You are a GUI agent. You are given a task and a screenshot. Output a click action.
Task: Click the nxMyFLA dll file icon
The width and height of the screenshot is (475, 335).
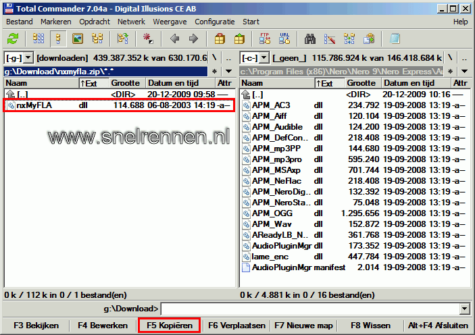[x=11, y=105]
